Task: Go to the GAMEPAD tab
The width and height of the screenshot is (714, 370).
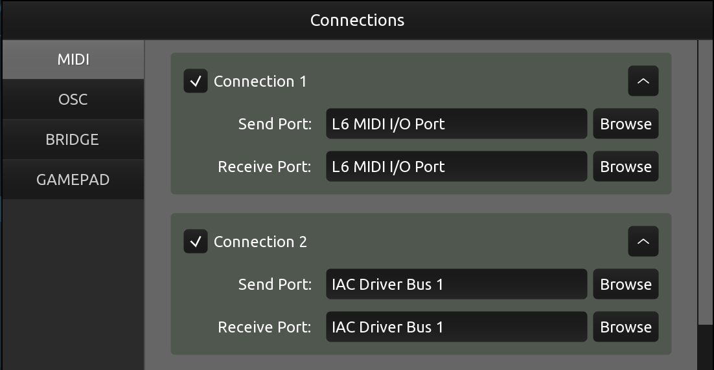Action: pyautogui.click(x=73, y=180)
